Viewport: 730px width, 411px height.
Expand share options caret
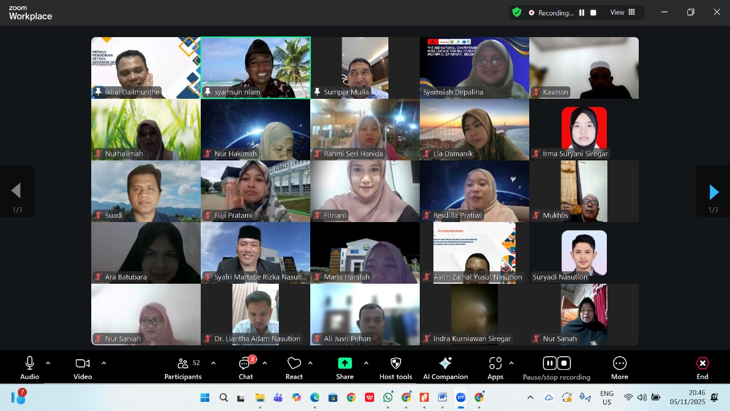(x=366, y=363)
